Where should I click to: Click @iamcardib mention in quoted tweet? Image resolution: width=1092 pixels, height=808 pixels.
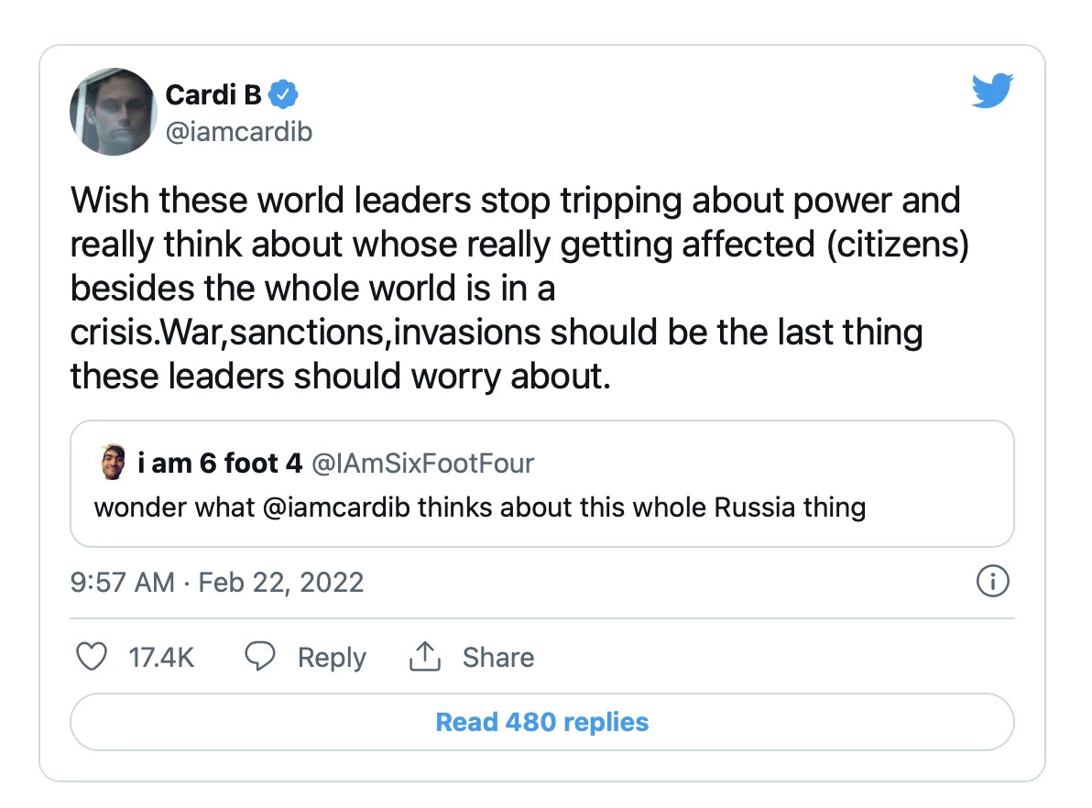tap(336, 508)
